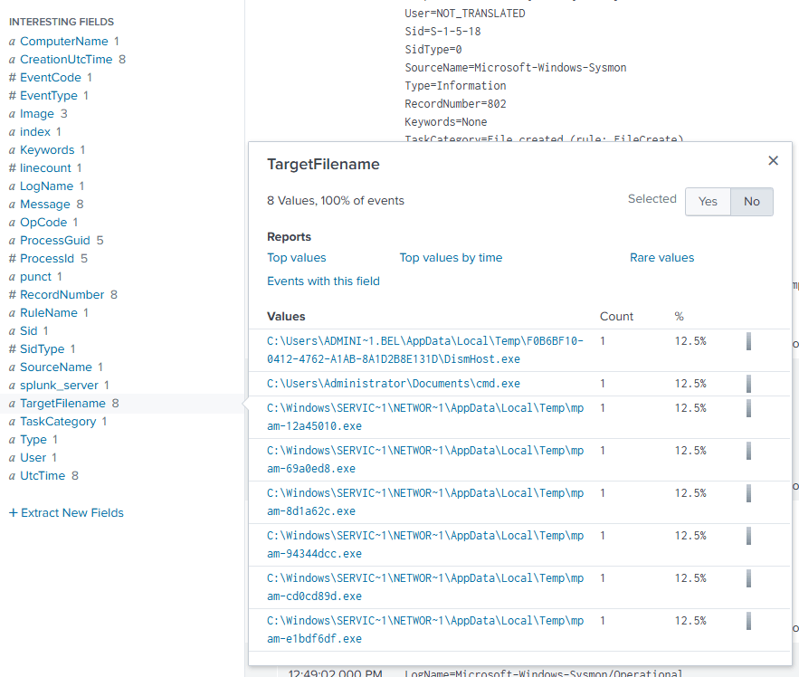
Task: Show Events with this field
Action: pyautogui.click(x=323, y=281)
